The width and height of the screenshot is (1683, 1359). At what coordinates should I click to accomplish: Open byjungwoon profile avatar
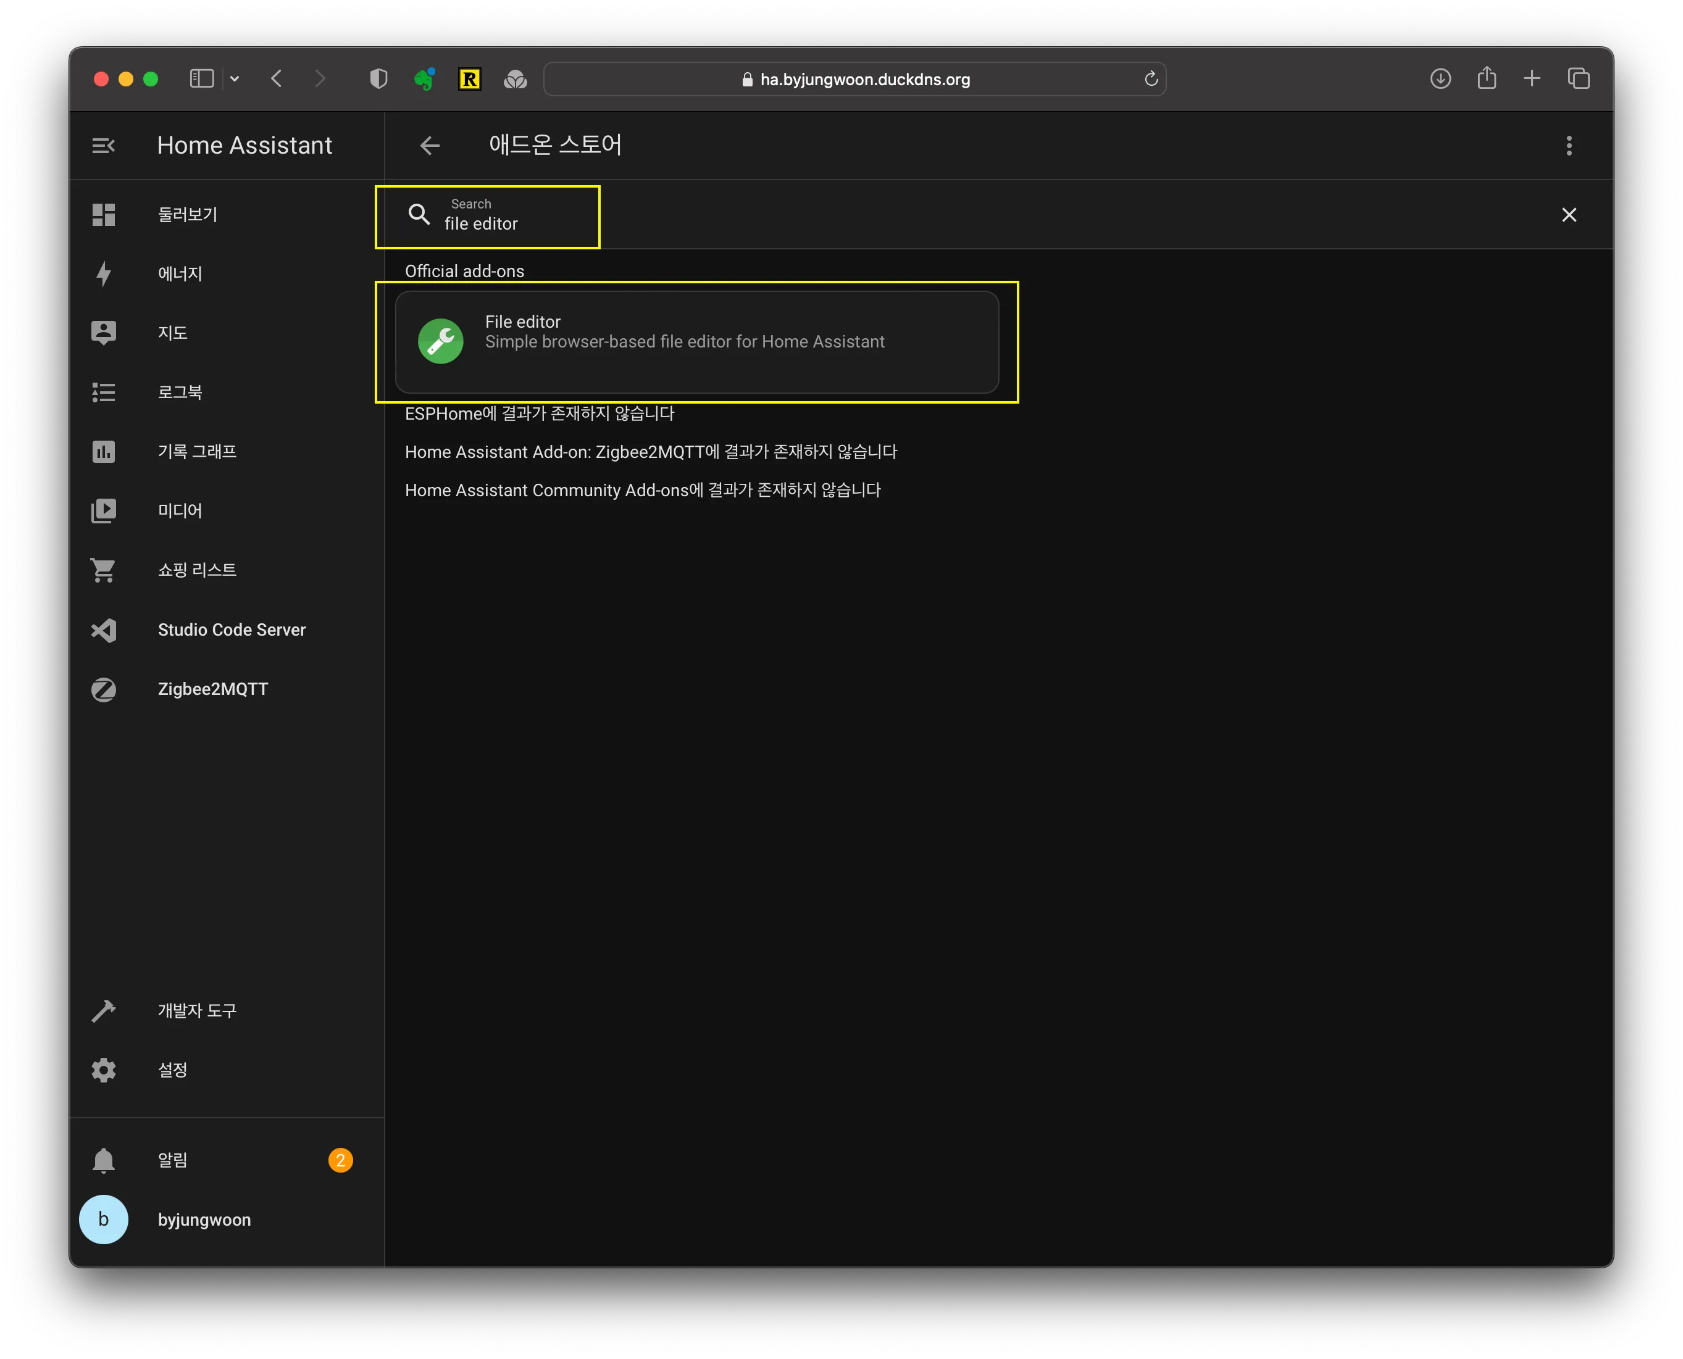coord(103,1220)
